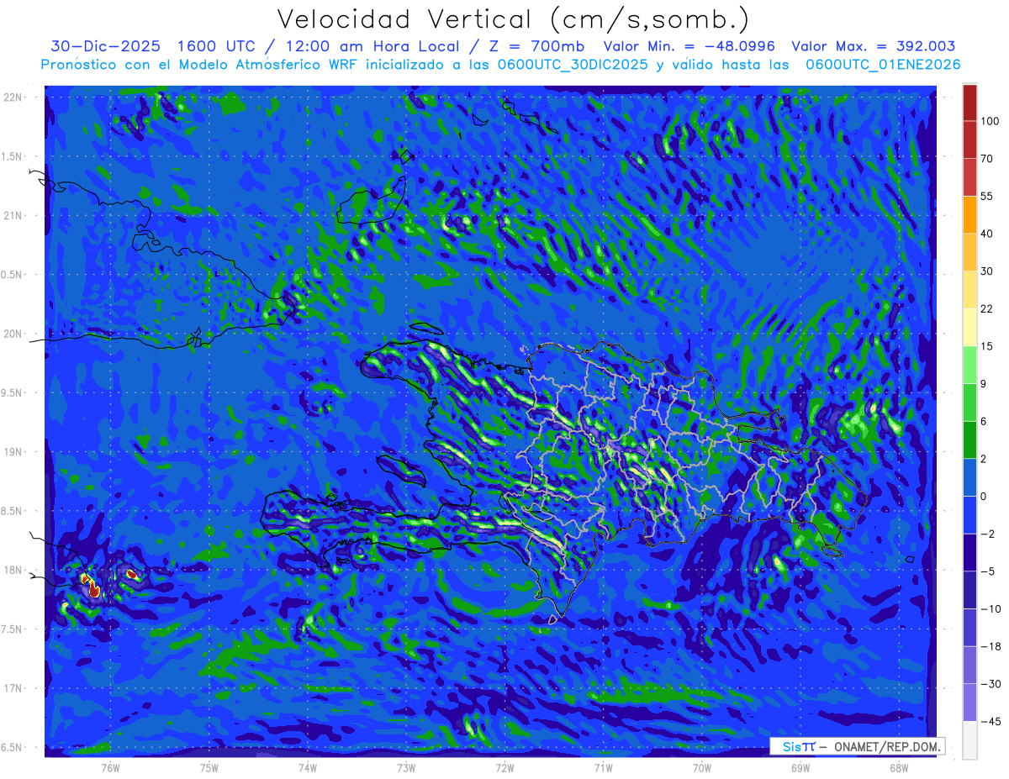Click the '18N' latitude label
This screenshot has height=779, width=1009.
point(13,570)
